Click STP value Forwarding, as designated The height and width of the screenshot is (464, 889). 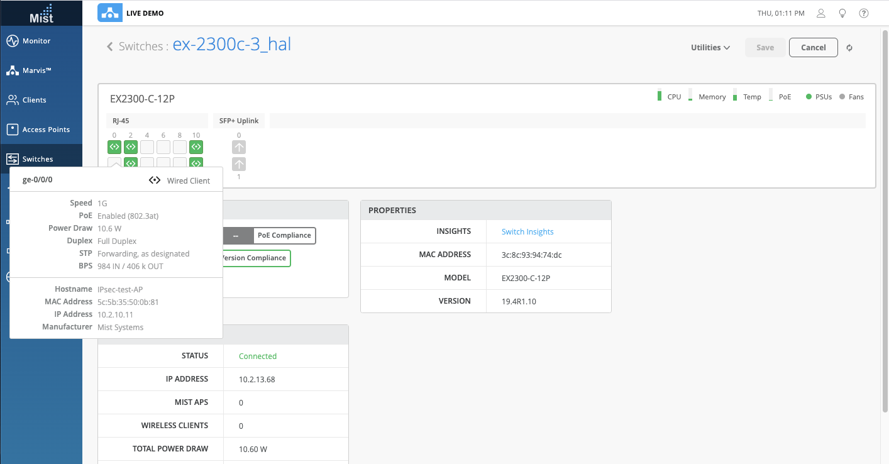[x=143, y=253]
